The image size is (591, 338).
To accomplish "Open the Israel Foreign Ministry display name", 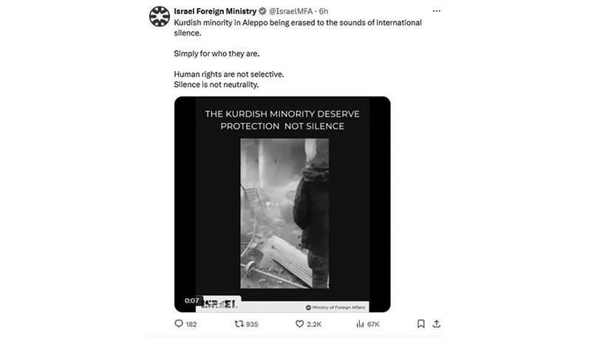I will click(215, 11).
